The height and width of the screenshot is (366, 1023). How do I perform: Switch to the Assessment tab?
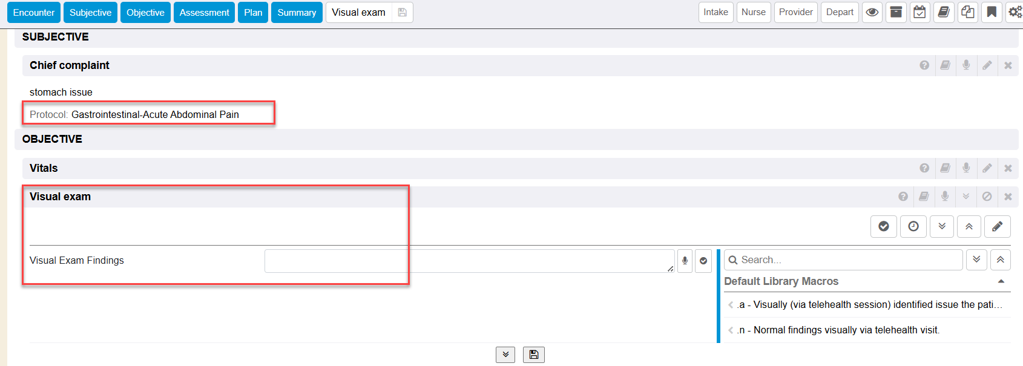204,13
